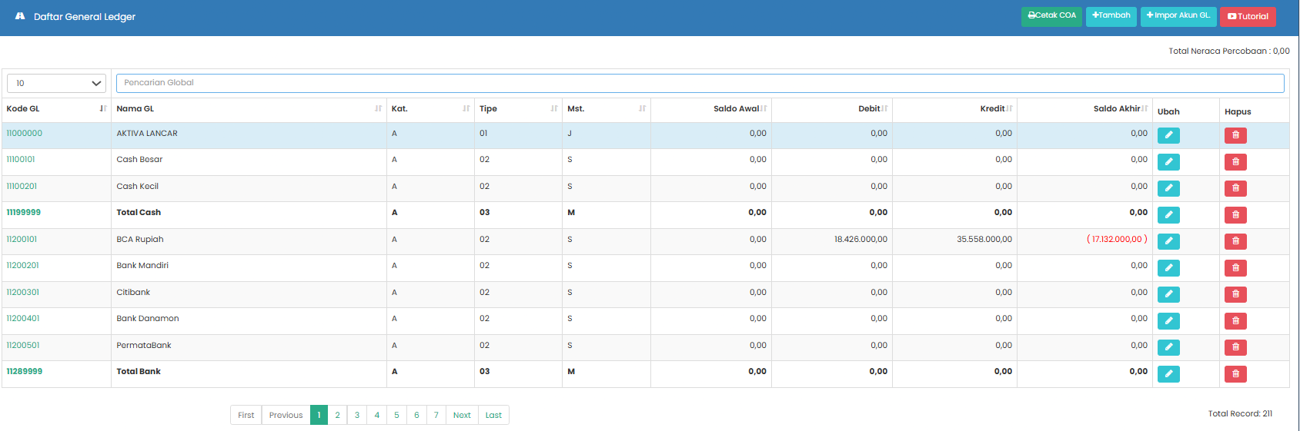Open GL code 11200301 link
The height and width of the screenshot is (431, 1300).
[x=23, y=292]
